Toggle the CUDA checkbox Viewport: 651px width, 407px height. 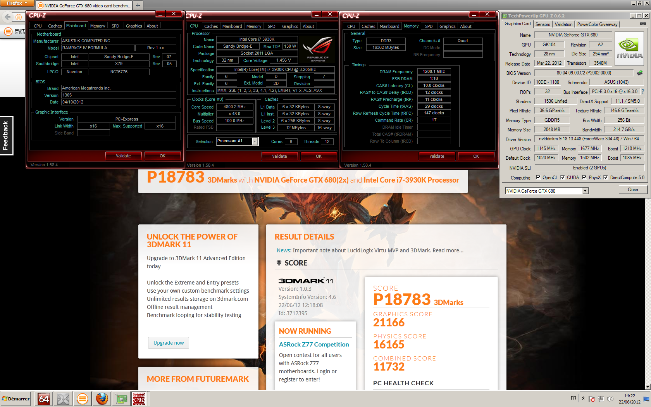tap(563, 178)
